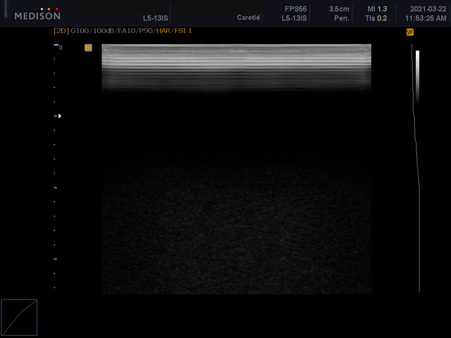This screenshot has height=338, width=451.
Task: Click the HAR harmonic indicator
Action: click(163, 31)
